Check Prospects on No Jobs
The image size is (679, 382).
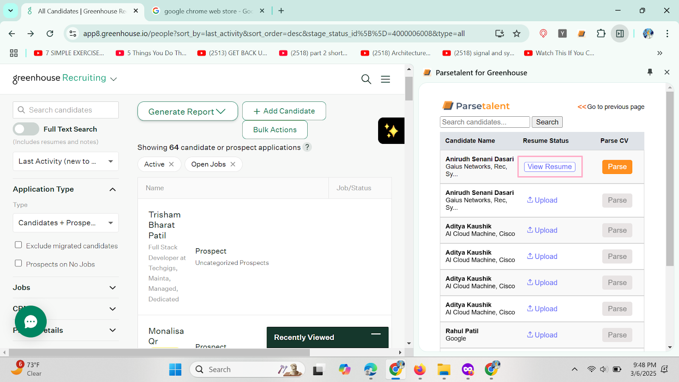18,263
